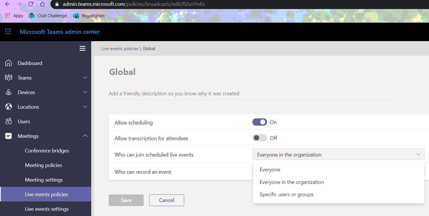Collapse the Meetings sidebar section chevron
The width and height of the screenshot is (429, 216).
(x=85, y=136)
